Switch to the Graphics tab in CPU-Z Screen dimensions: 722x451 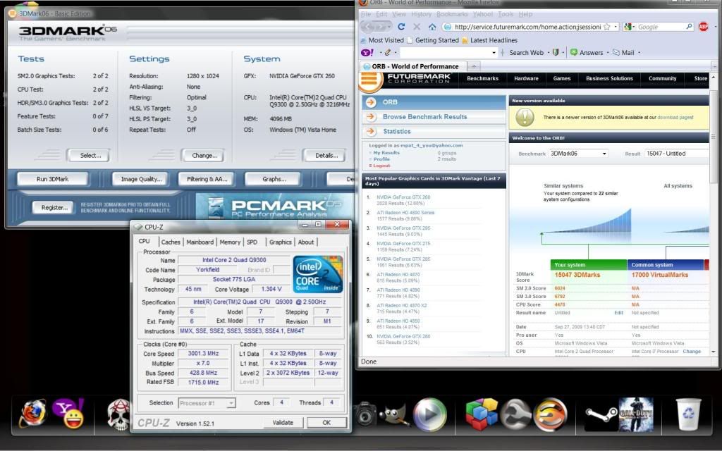point(281,242)
